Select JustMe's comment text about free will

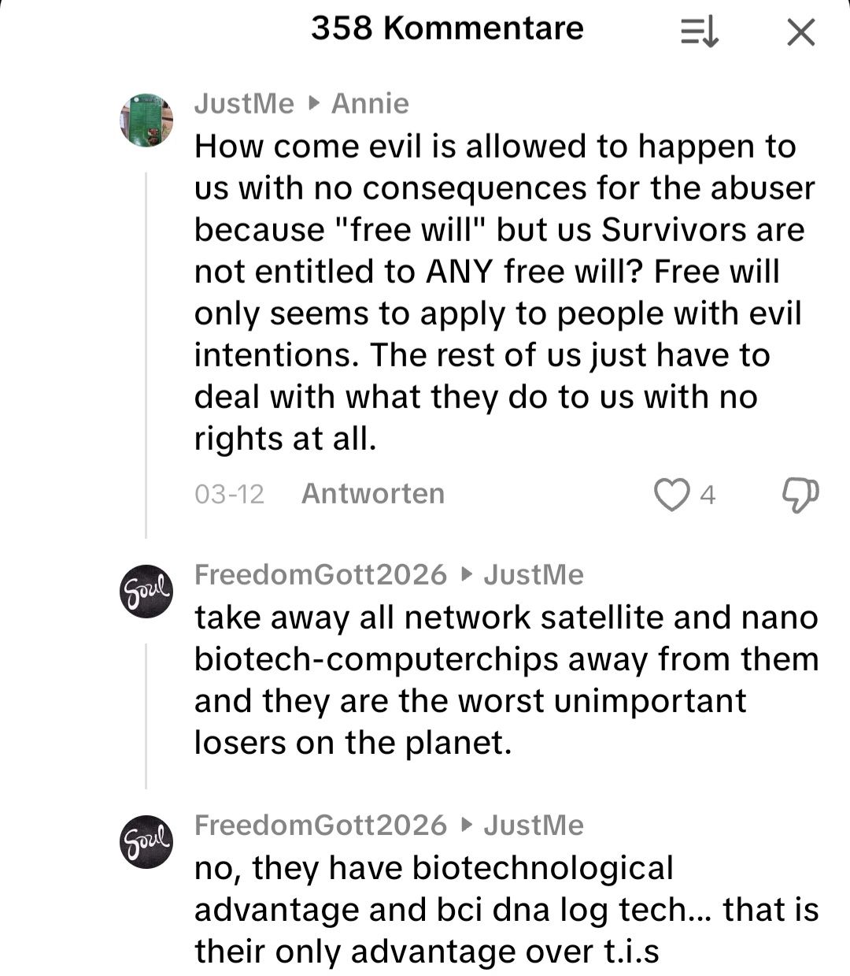pos(504,292)
